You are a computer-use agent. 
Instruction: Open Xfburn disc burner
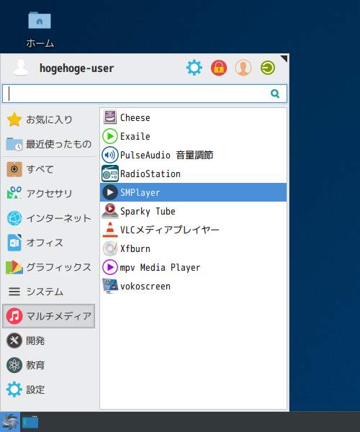(x=193, y=248)
